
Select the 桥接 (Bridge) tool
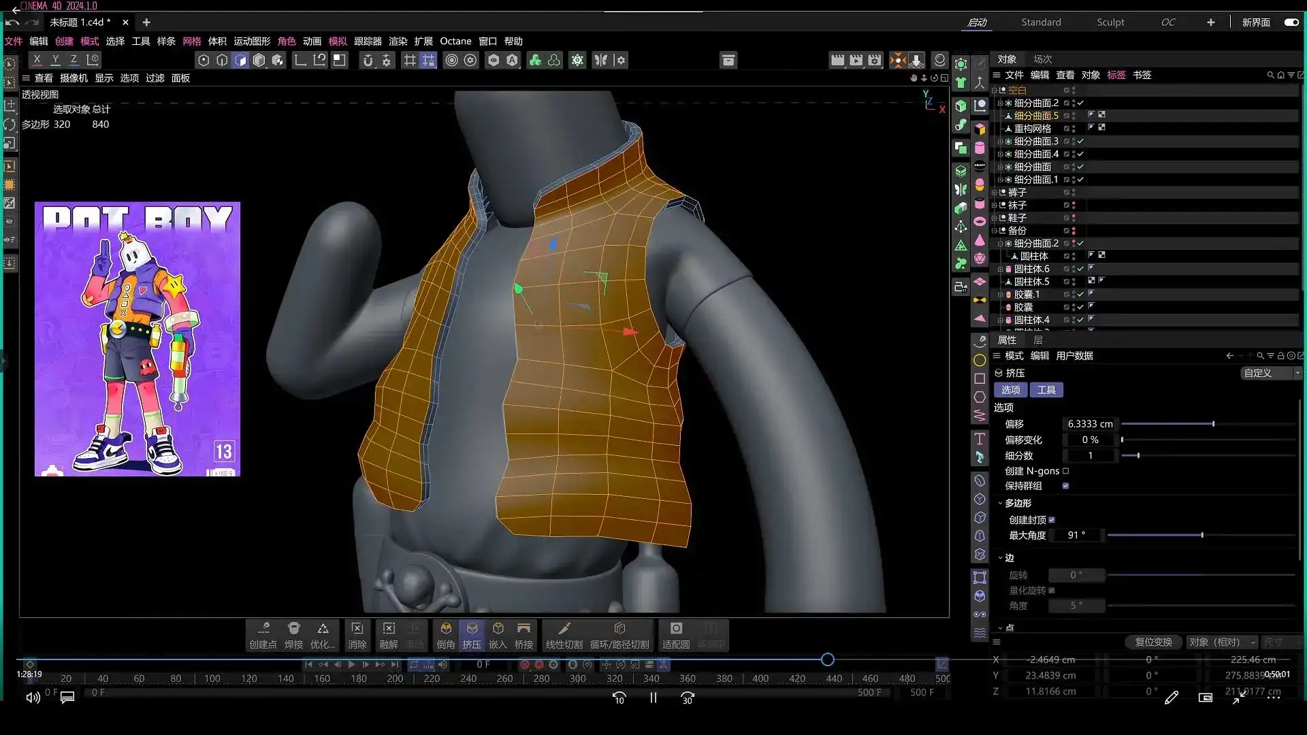point(523,633)
